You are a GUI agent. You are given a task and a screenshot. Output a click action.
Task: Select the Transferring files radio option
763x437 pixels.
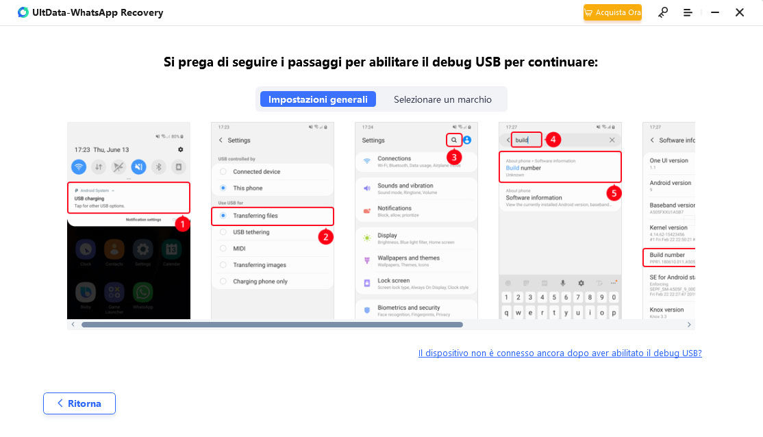coord(223,216)
